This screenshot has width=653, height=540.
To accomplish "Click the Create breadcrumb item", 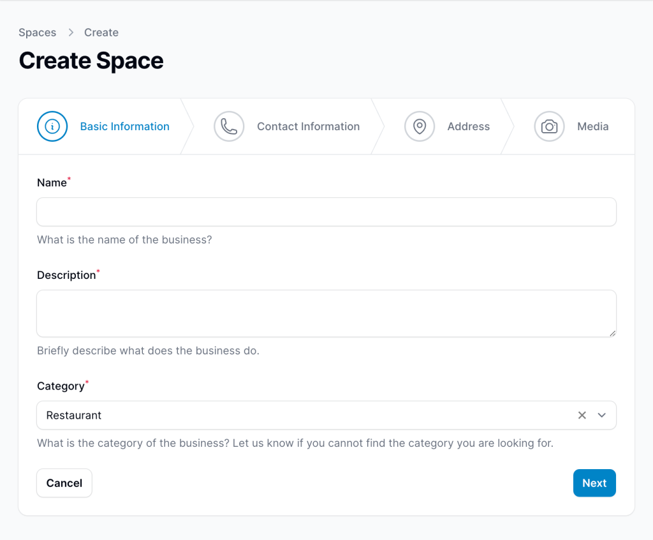I will click(101, 33).
